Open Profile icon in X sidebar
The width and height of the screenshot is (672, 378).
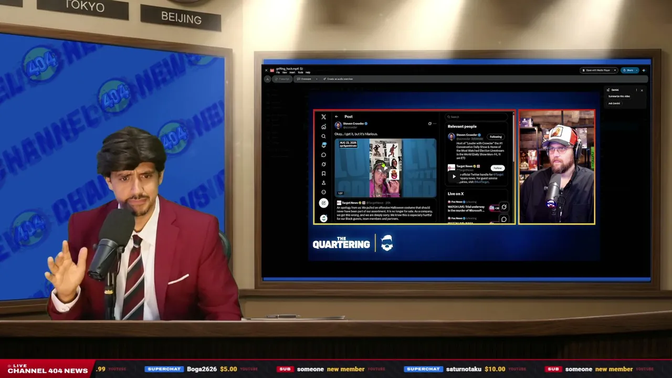click(323, 183)
